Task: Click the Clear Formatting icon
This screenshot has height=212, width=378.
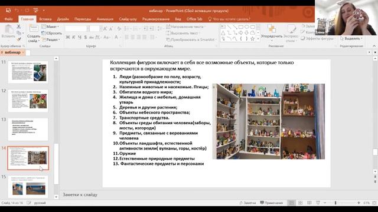Action: click(x=119, y=29)
